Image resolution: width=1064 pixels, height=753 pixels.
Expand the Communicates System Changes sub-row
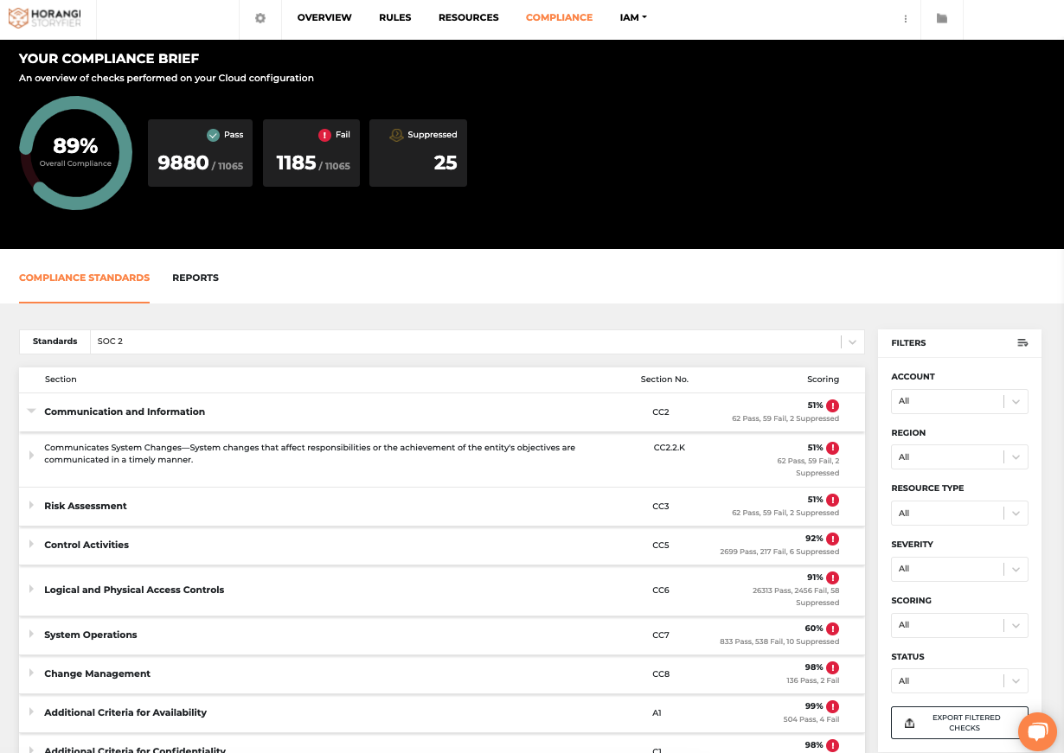(31, 454)
